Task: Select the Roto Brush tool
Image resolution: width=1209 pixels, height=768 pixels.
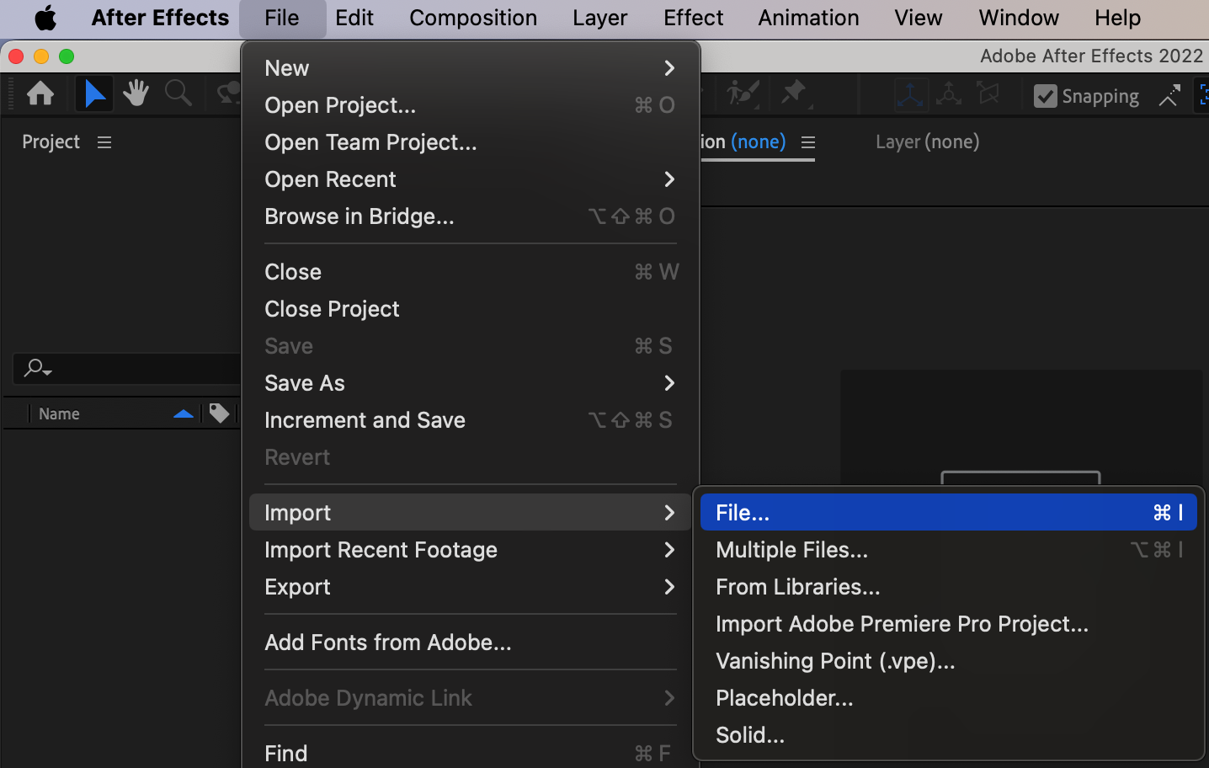Action: pyautogui.click(x=743, y=93)
